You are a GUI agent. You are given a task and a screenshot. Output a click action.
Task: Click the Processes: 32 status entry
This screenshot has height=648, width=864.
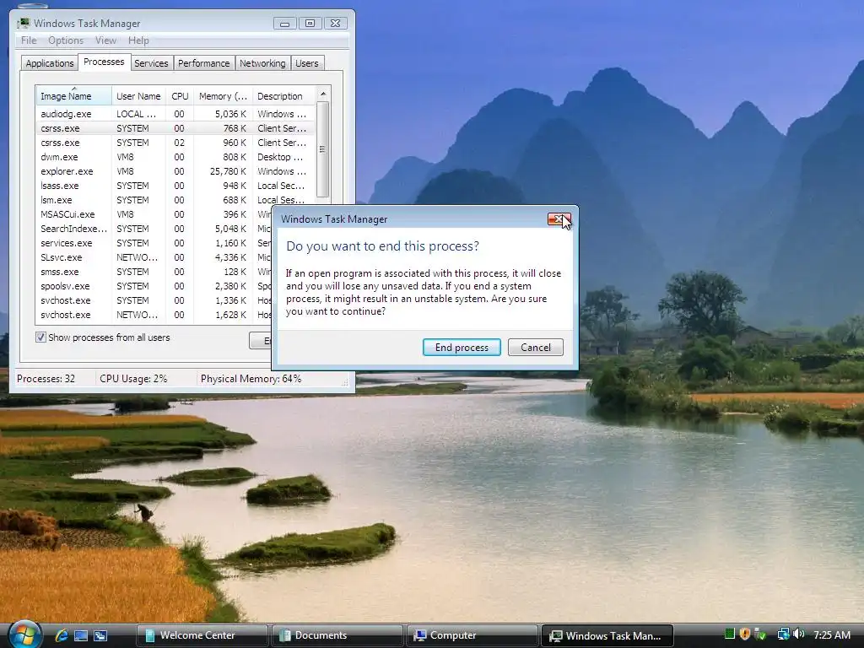(46, 379)
